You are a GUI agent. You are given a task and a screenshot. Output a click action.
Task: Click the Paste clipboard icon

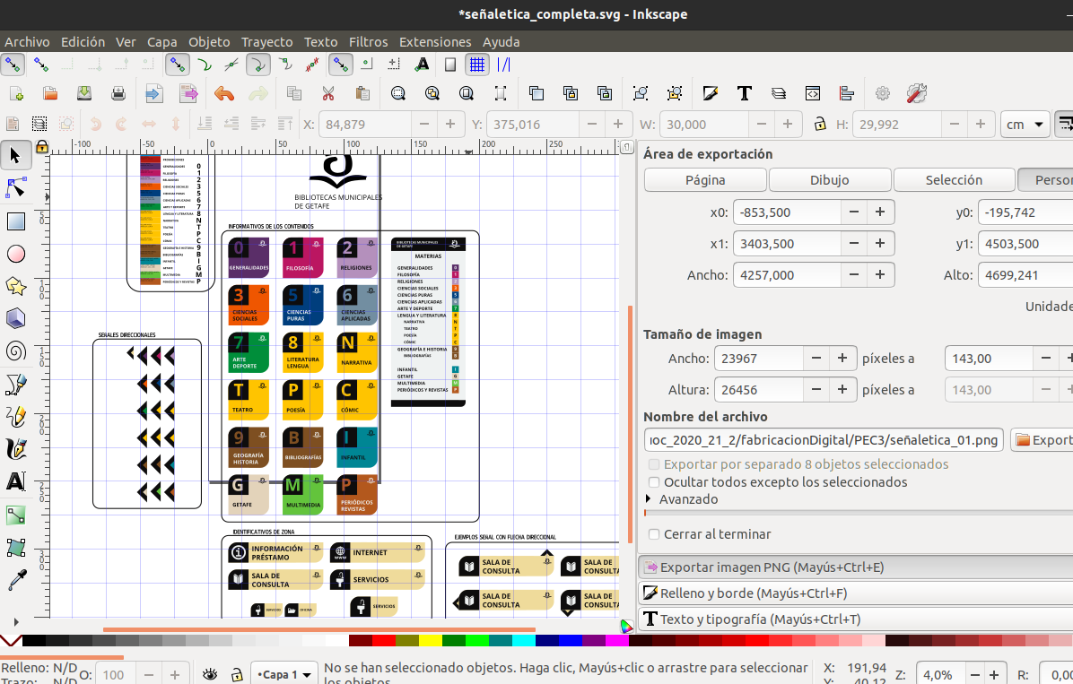point(362,93)
